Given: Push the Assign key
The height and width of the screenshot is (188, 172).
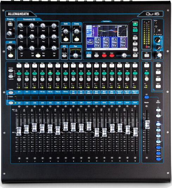Looking at the screenshot, I should click(x=11, y=76).
